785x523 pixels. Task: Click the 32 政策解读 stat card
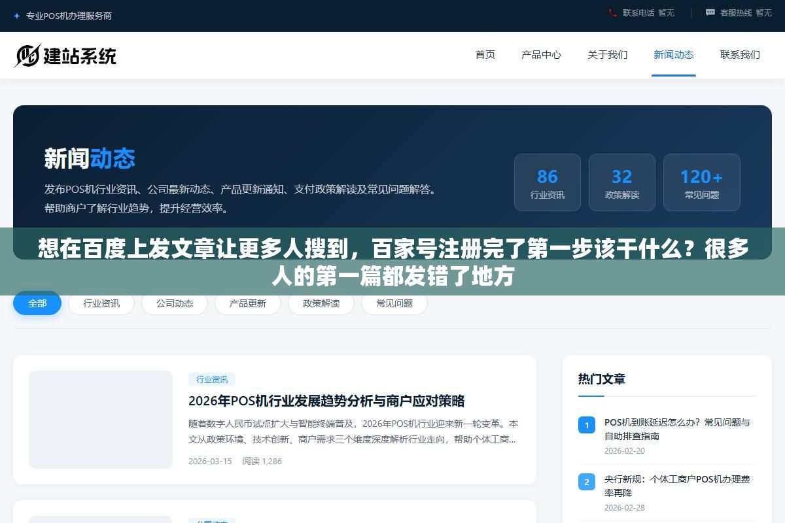[x=622, y=182]
